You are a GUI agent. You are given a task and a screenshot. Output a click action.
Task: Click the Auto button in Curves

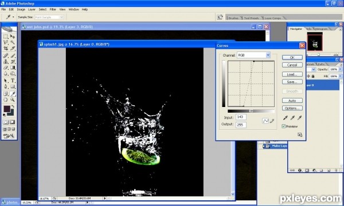coord(292,101)
